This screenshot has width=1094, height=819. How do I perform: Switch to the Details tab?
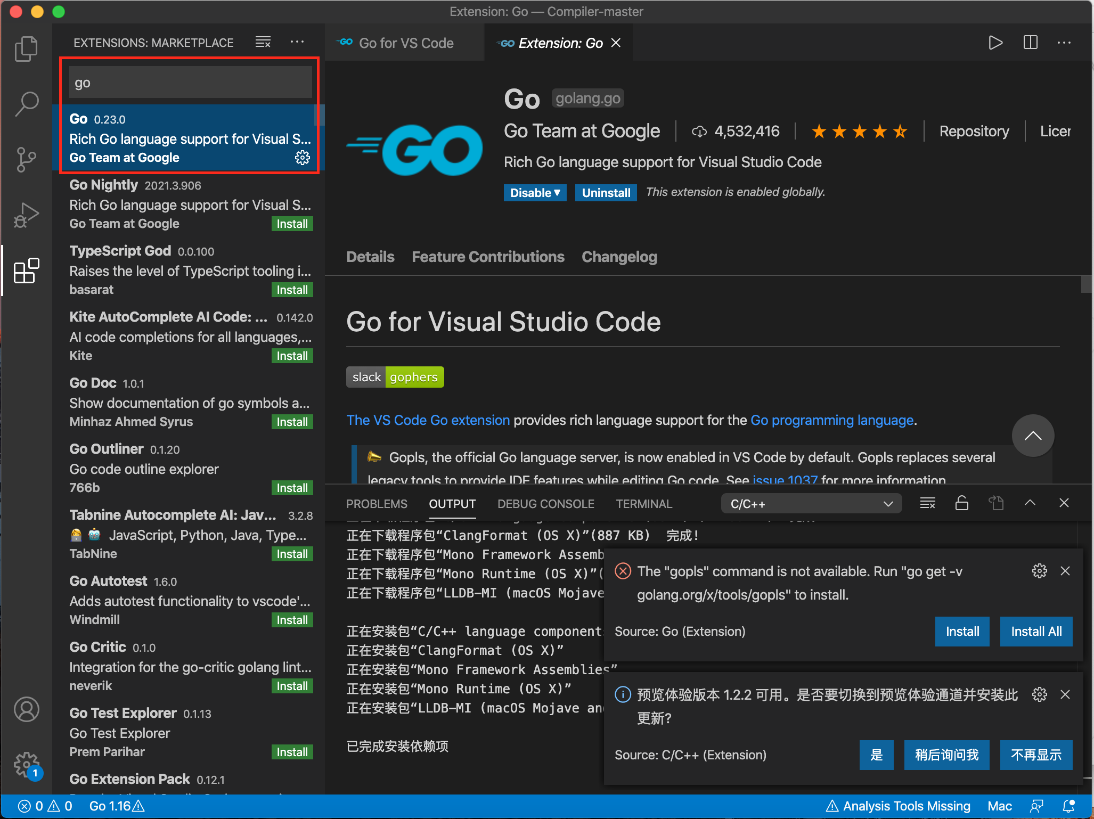pyautogui.click(x=370, y=257)
